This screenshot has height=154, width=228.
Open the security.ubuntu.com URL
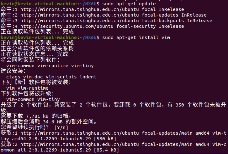(x=67, y=26)
